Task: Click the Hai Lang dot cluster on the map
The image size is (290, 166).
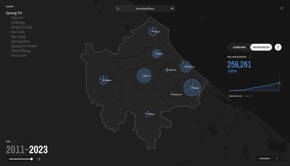Action: tap(192, 88)
